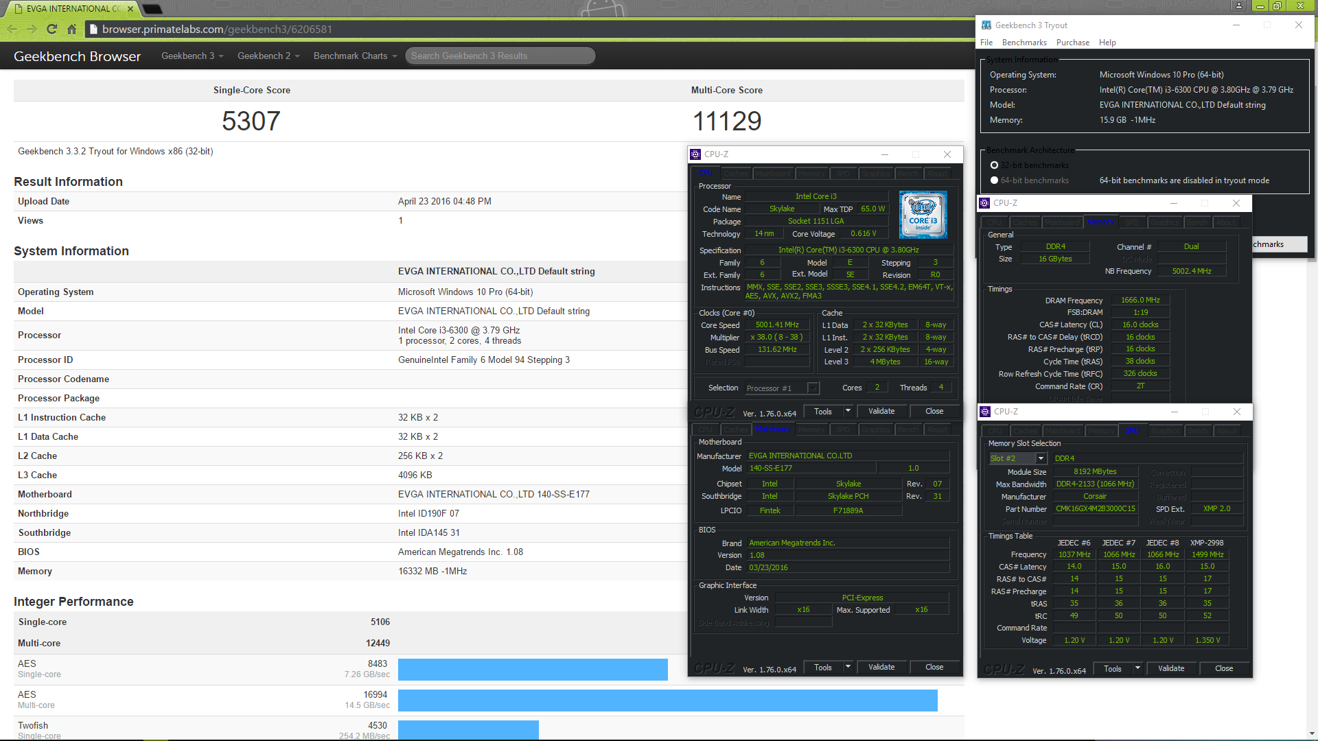Open the Help menu in Geekbench 3 Tryout

(1107, 43)
